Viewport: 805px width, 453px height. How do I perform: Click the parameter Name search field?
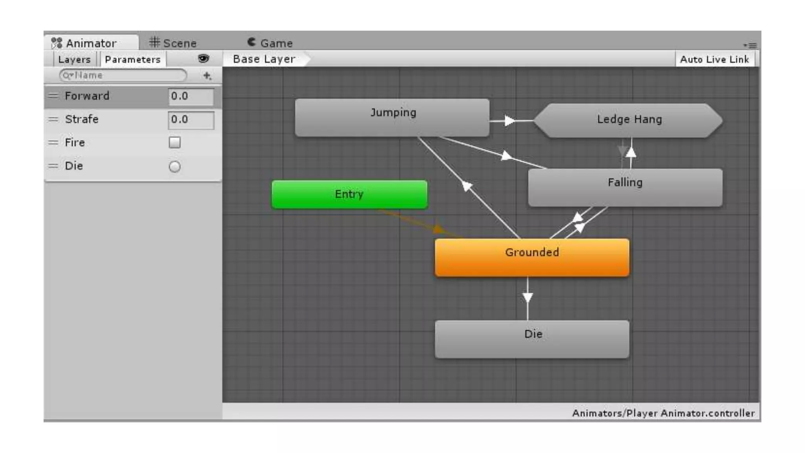coord(123,75)
